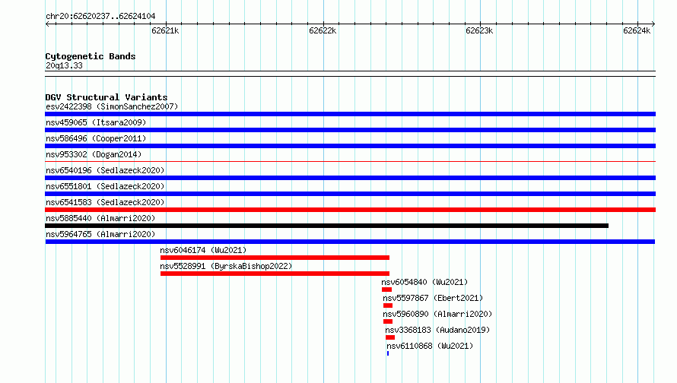Select the blue bar under nsv5964765

tap(350, 242)
